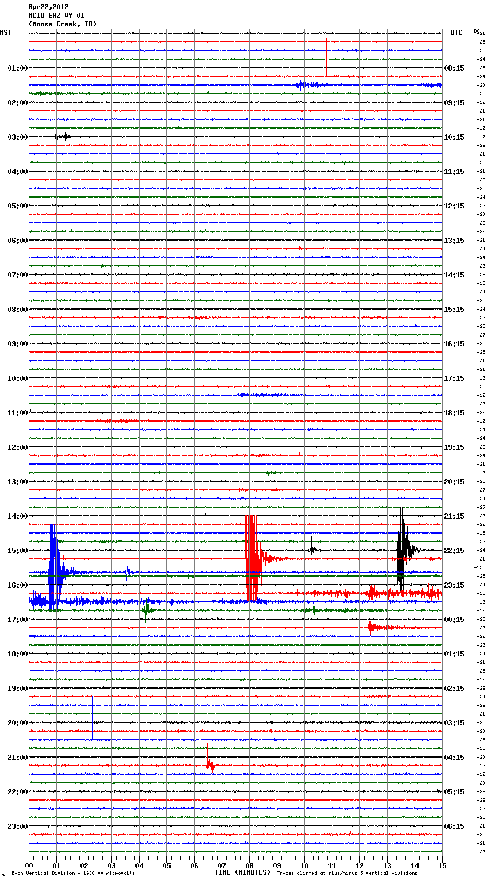Click minute 10 on the time axis
The width and height of the screenshot is (488, 881).
point(305,865)
